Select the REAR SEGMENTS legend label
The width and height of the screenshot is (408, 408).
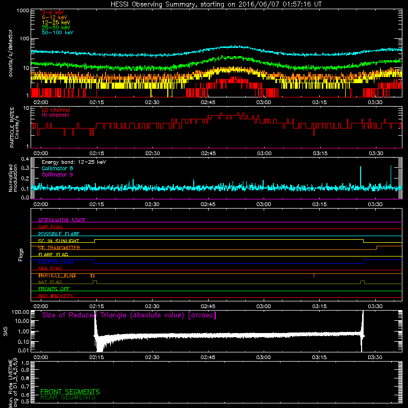(68, 397)
